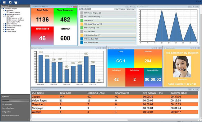The image size is (202, 122).
Task: Open the Select Group dropdown
Action: 131,9
